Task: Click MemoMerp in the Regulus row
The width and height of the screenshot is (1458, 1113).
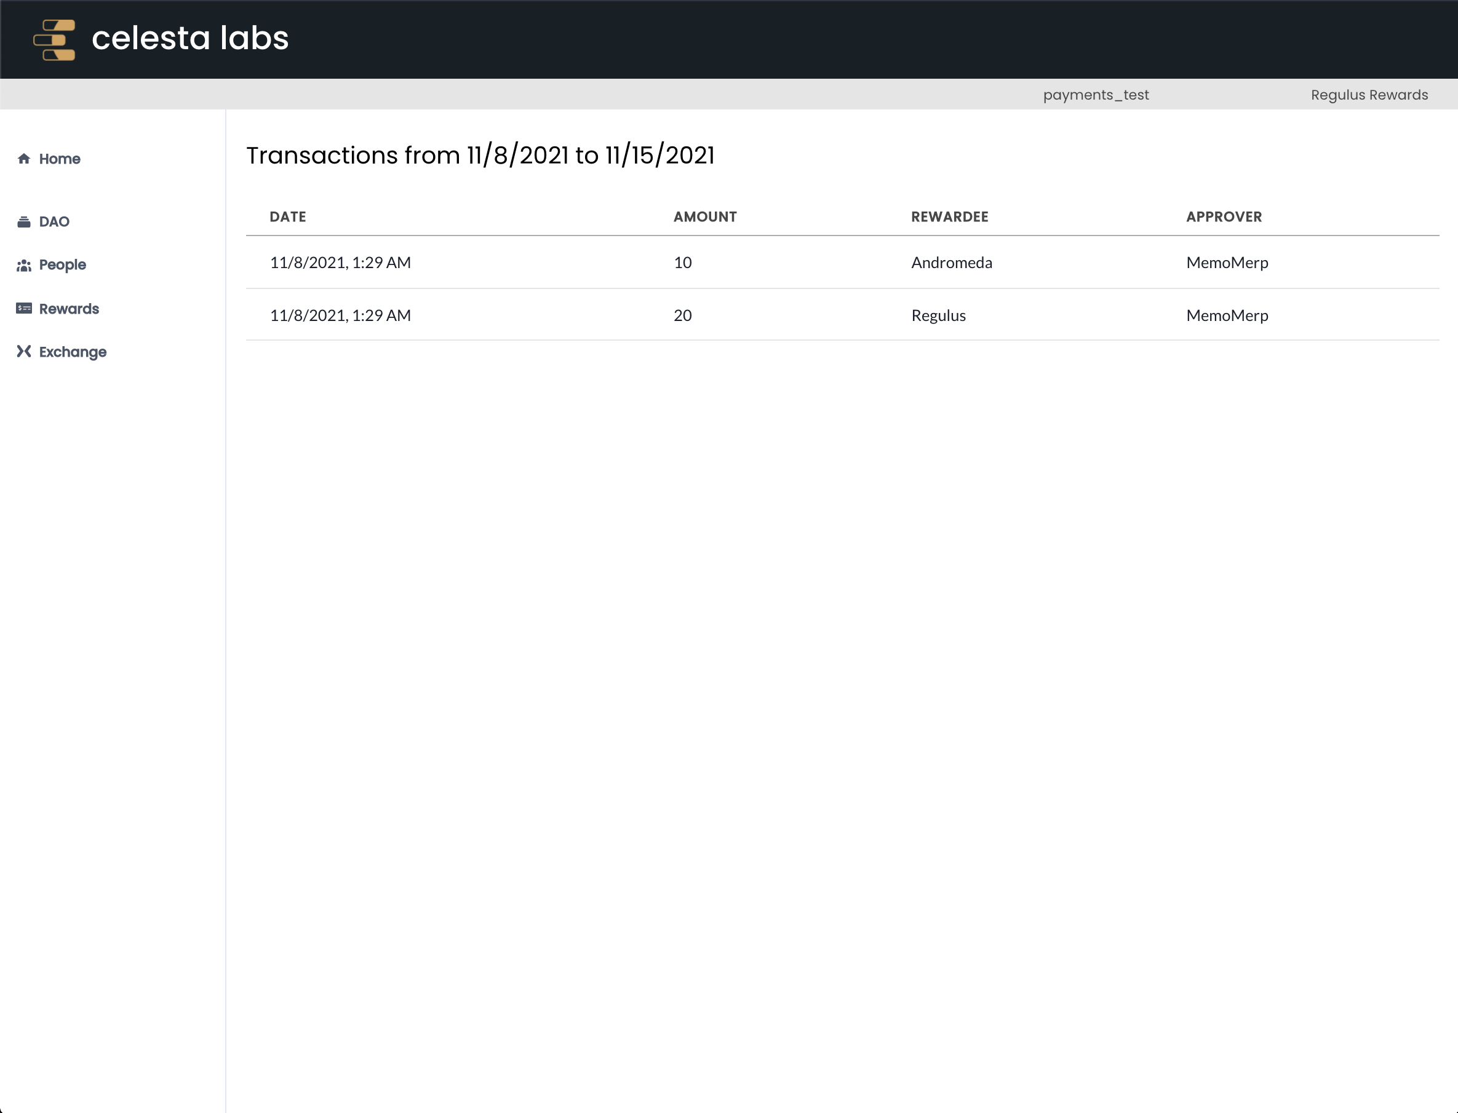Action: tap(1227, 315)
